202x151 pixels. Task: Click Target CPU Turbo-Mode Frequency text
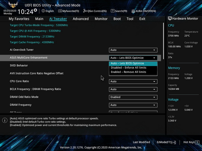(39, 25)
